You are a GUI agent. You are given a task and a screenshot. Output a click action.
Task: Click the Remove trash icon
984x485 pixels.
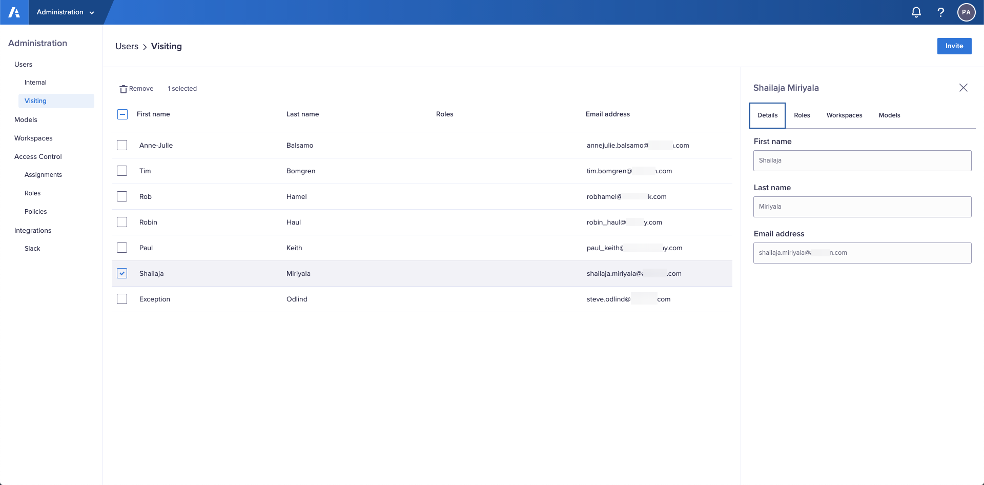(x=123, y=88)
